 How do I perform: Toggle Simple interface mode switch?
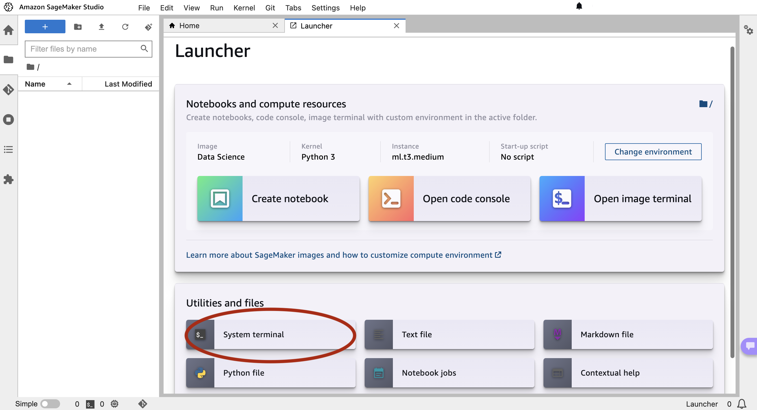(50, 404)
